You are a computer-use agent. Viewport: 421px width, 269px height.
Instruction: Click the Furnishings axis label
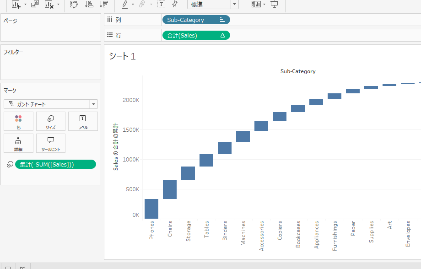coord(335,236)
